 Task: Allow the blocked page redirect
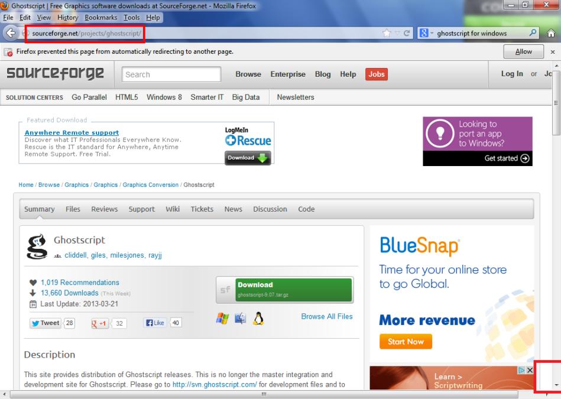523,51
